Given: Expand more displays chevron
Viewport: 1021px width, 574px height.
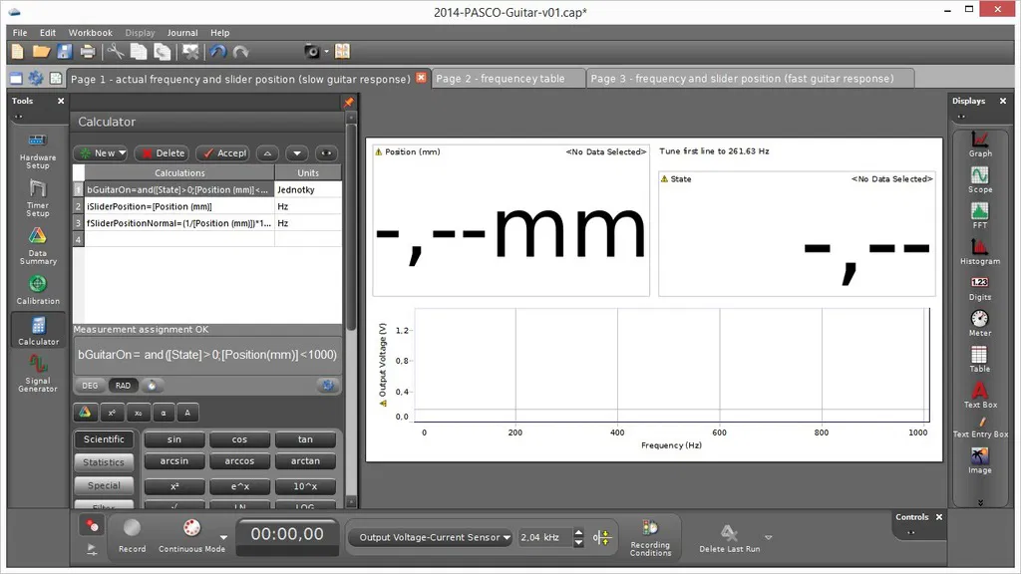Looking at the screenshot, I should click(x=980, y=502).
